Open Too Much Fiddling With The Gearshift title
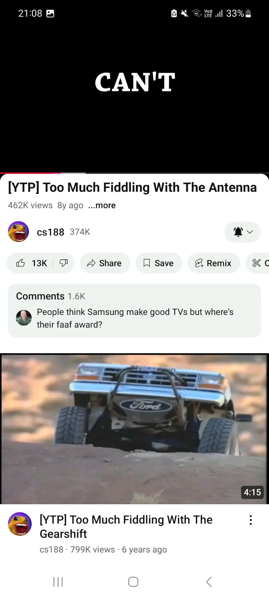 click(126, 527)
